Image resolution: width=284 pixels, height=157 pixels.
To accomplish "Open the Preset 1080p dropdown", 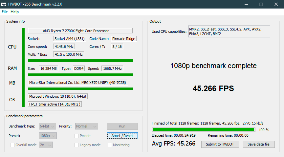I will click(48, 136).
